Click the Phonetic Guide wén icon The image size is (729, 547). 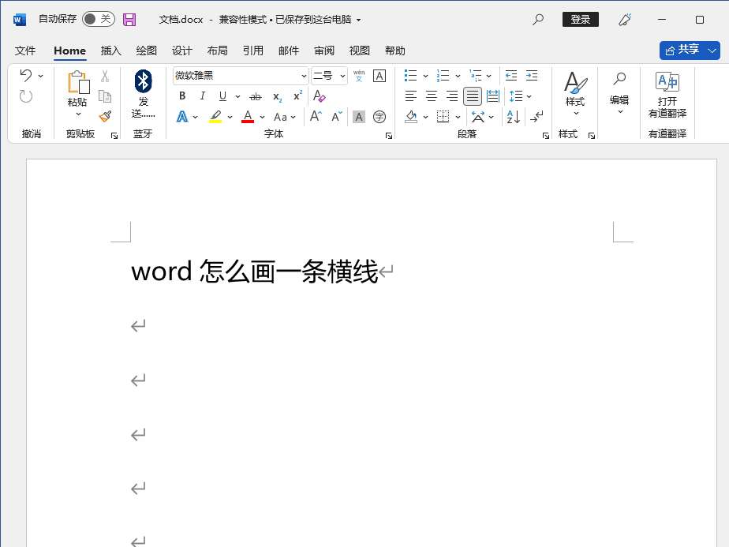(359, 75)
